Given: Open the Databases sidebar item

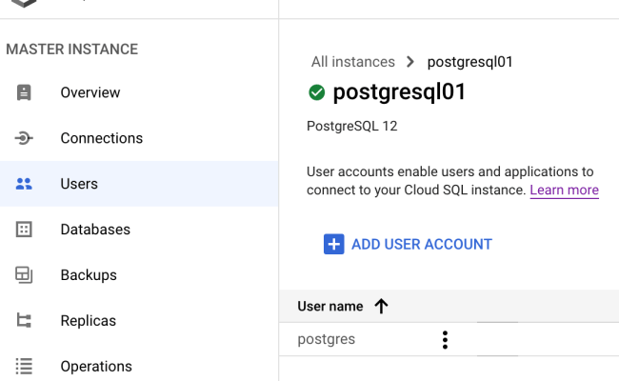Looking at the screenshot, I should click(139, 230).
